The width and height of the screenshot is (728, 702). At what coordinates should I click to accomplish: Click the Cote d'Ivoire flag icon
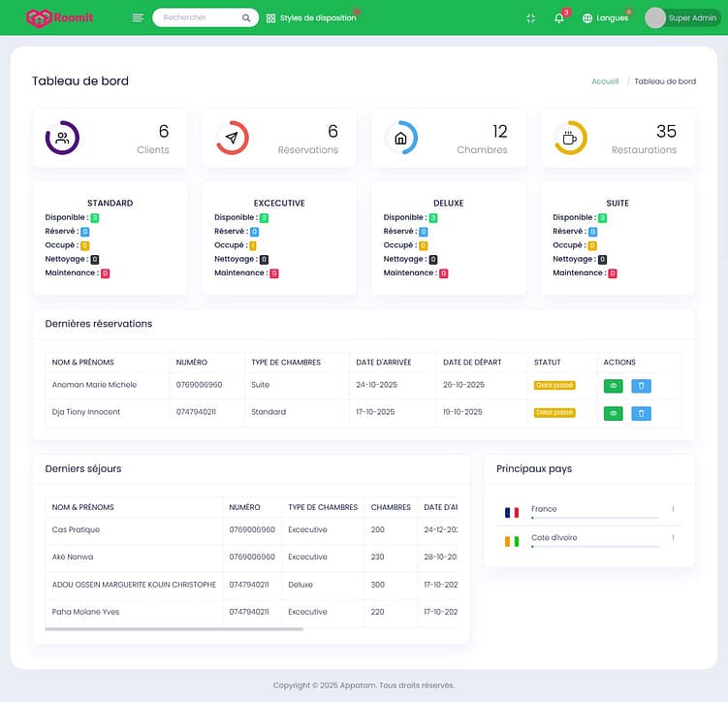pos(512,541)
